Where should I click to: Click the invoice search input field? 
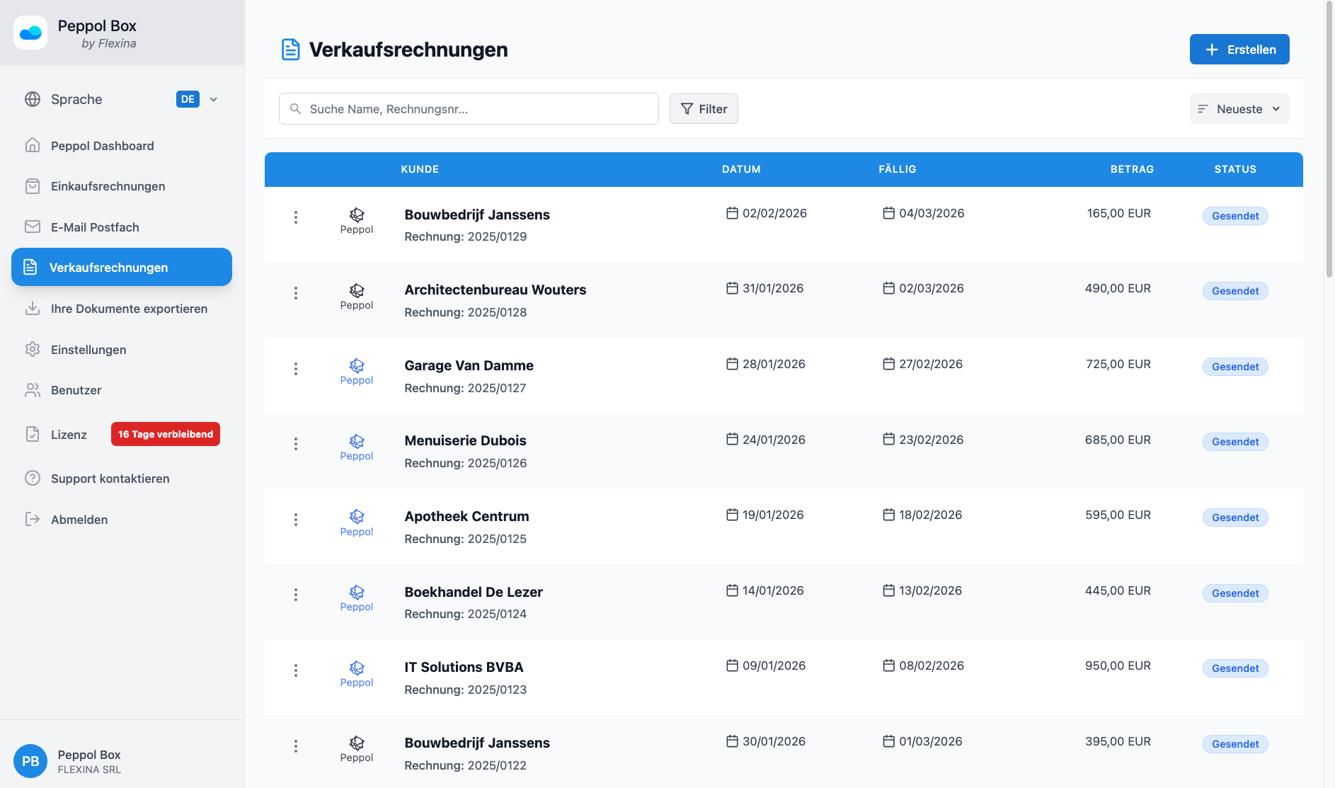point(468,108)
